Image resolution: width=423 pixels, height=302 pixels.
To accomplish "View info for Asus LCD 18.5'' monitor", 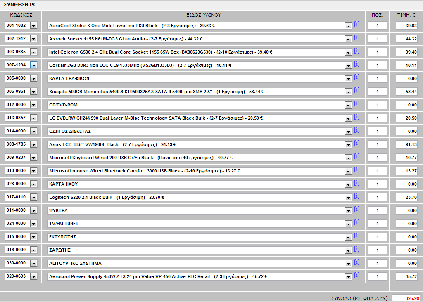I will click(356, 143).
